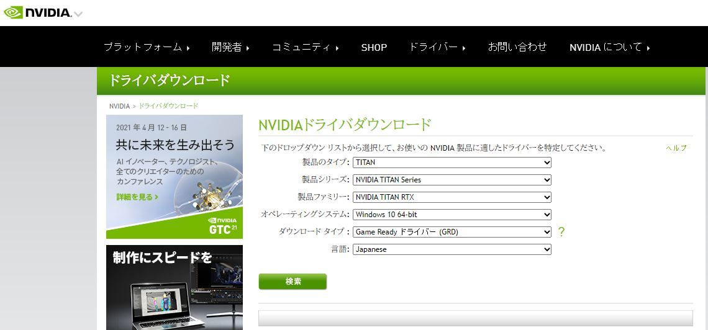Click the green ドライバダウンロード header title
Image resolution: width=708 pixels, height=330 pixels.
pyautogui.click(x=170, y=80)
